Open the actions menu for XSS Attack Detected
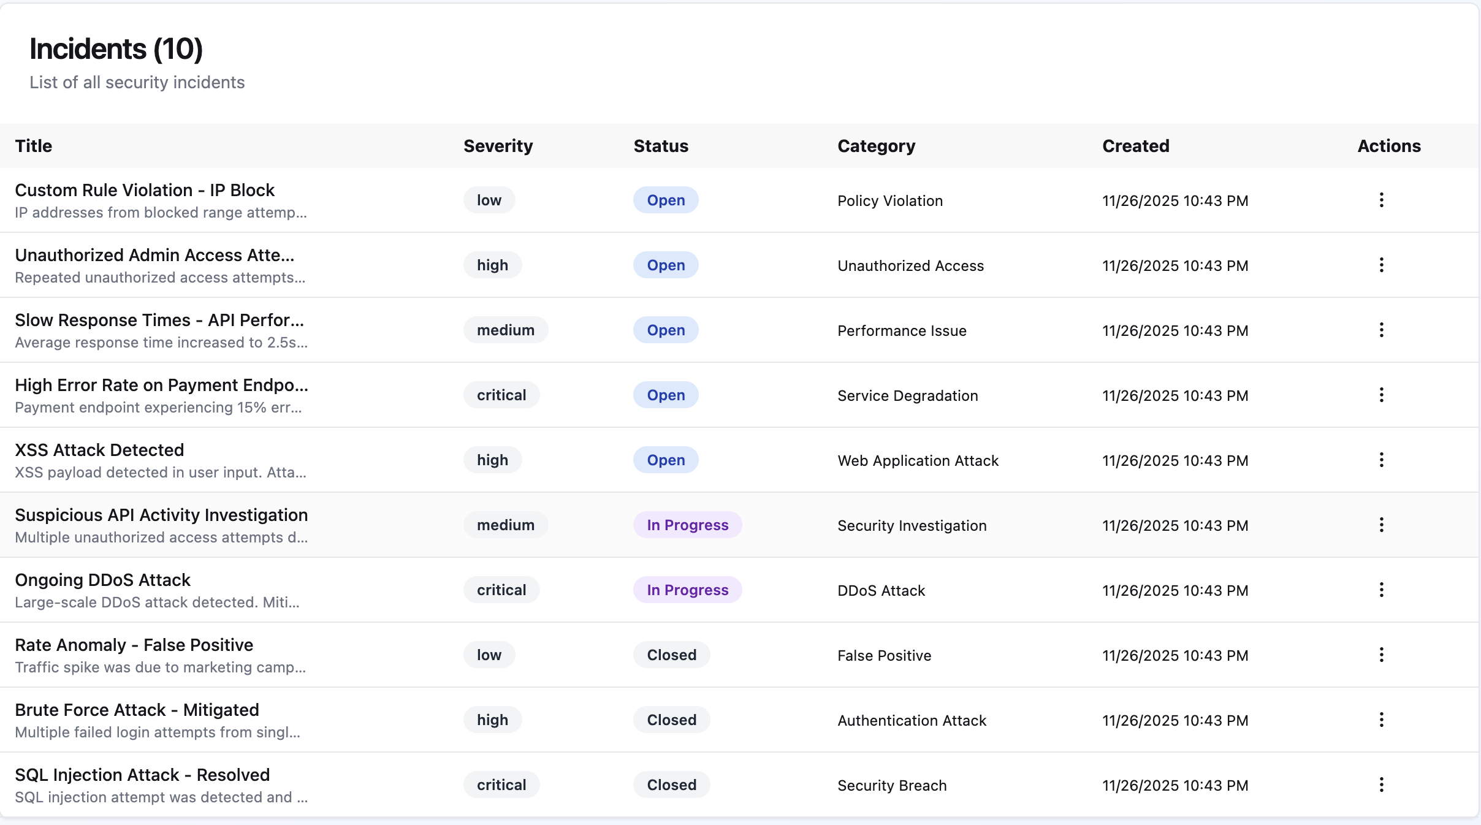1481x825 pixels. (1381, 460)
